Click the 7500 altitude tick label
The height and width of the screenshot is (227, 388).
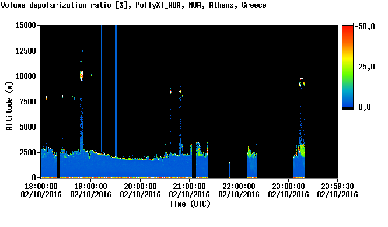pyautogui.click(x=28, y=102)
